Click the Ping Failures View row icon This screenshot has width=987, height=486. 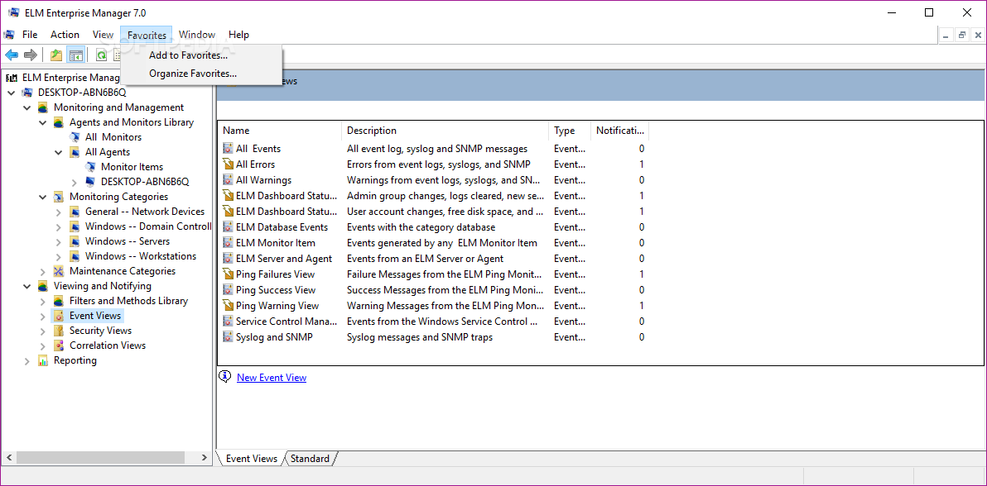[228, 274]
